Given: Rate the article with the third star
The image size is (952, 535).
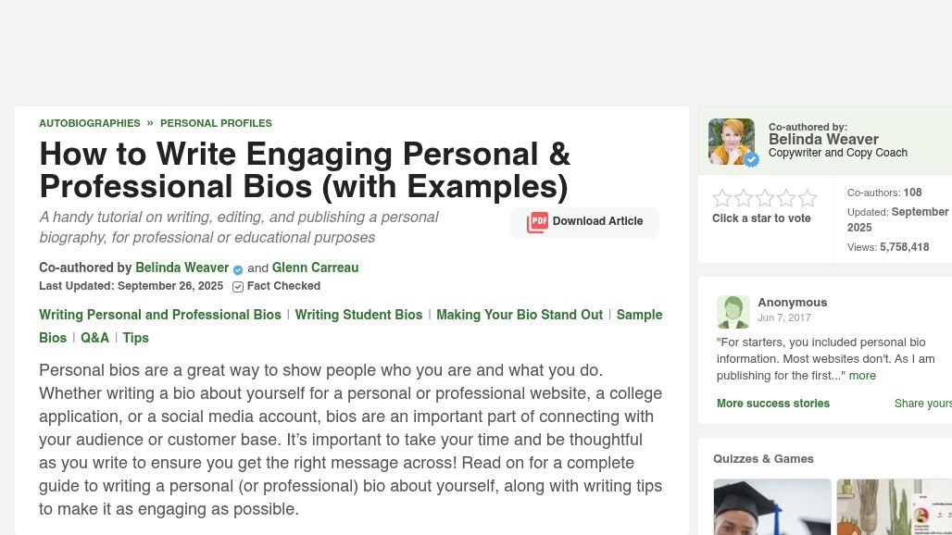Looking at the screenshot, I should [x=765, y=198].
